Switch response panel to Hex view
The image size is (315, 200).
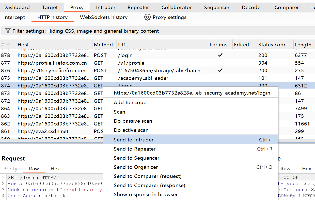click(x=307, y=169)
